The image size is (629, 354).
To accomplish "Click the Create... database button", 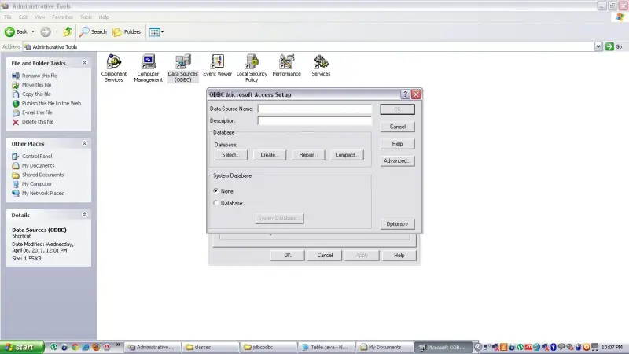I will coord(269,155).
